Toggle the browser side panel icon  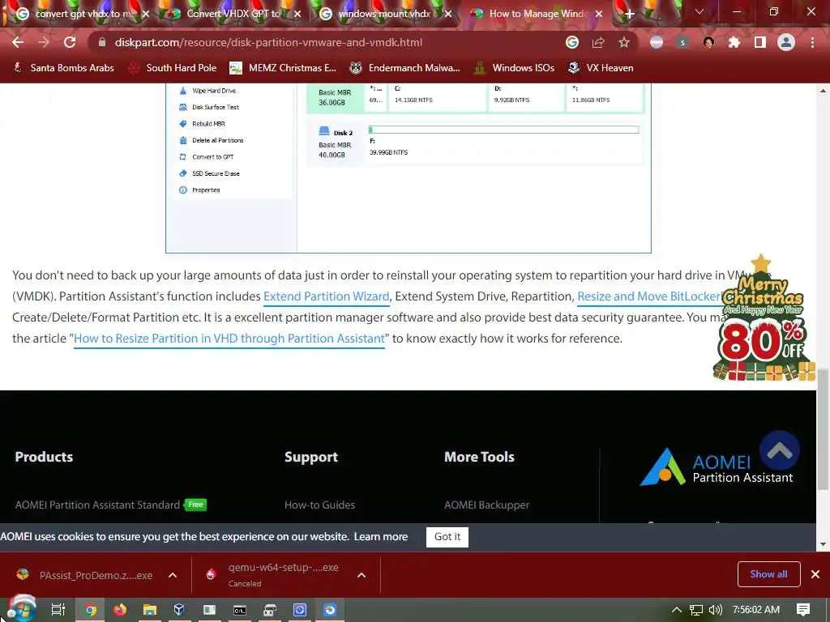pos(760,42)
